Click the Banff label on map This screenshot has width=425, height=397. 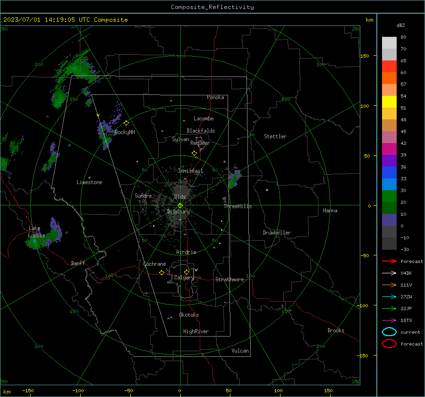78,263
